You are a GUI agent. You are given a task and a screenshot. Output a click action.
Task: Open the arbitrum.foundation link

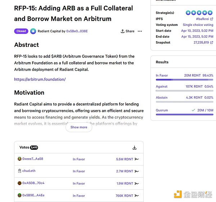40,79
